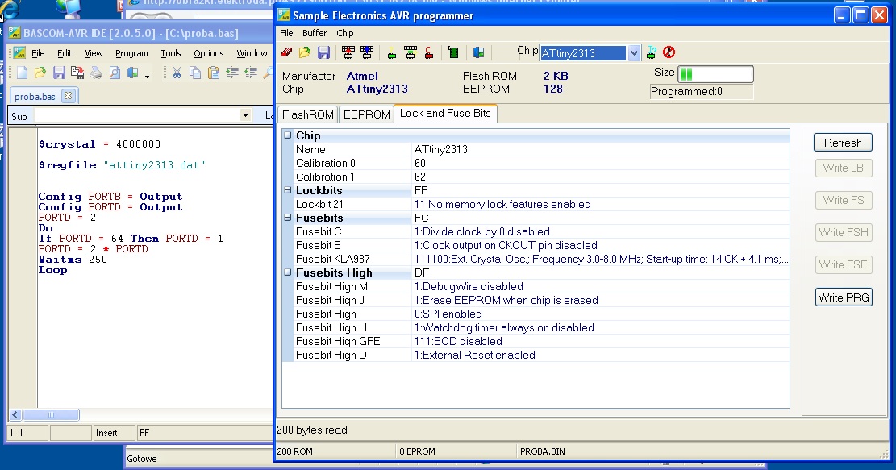Screen dimensions: 896x470
Task: Collapse the Fusebits High section
Action: tap(288, 272)
